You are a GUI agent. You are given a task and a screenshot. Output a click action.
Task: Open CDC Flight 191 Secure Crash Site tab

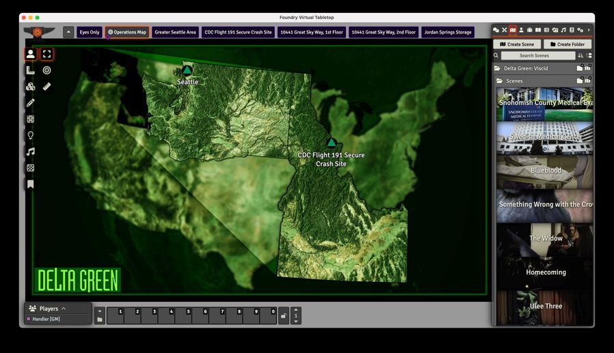(238, 32)
